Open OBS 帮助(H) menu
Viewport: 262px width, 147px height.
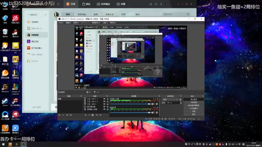pyautogui.click(x=113, y=23)
